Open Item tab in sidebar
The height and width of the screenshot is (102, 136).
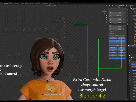(x=127, y=10)
